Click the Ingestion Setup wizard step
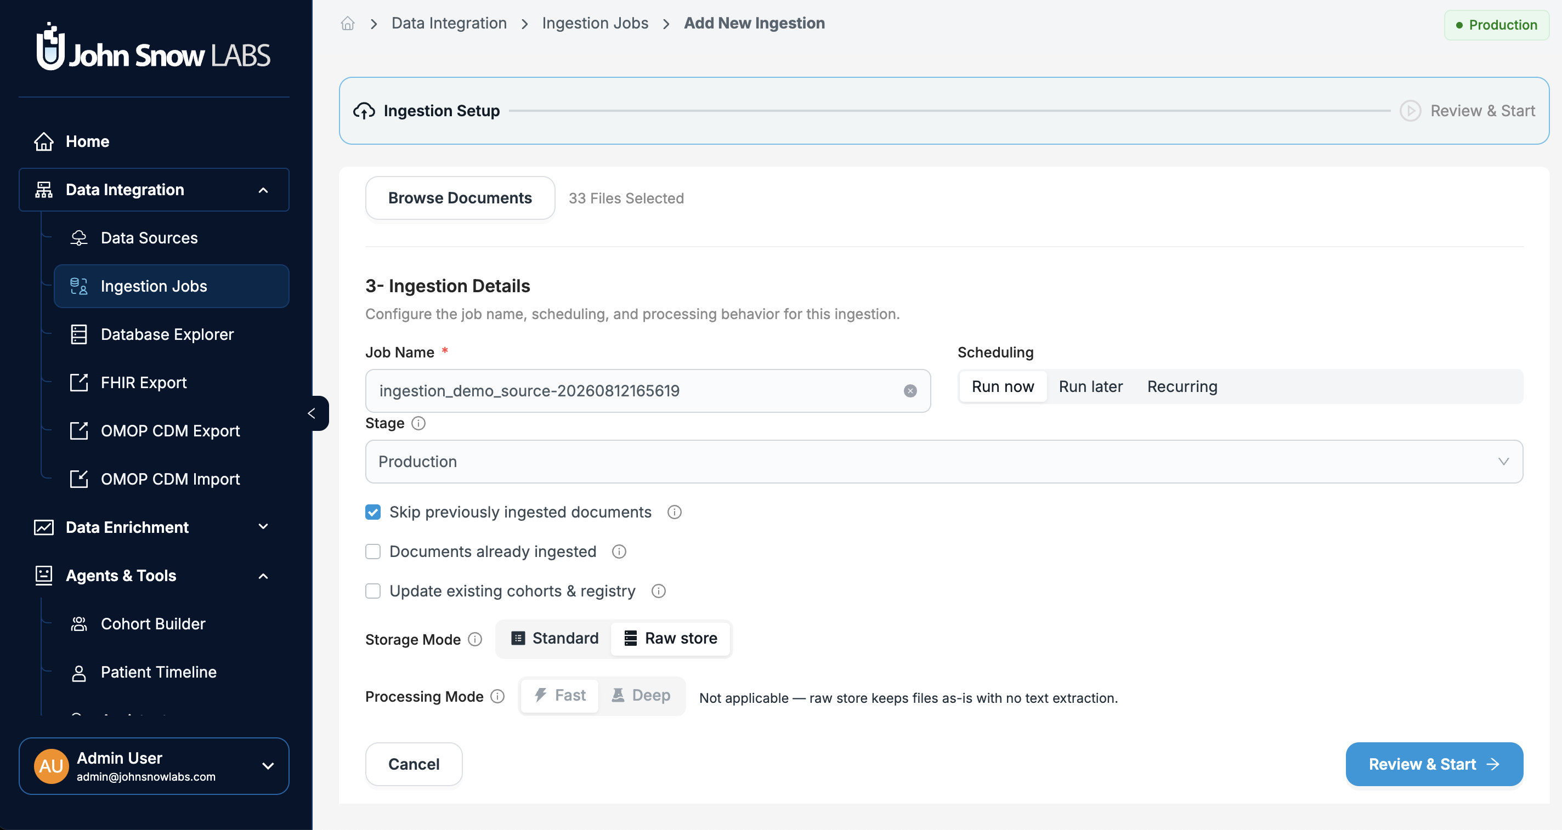Viewport: 1562px width, 830px height. (x=427, y=111)
